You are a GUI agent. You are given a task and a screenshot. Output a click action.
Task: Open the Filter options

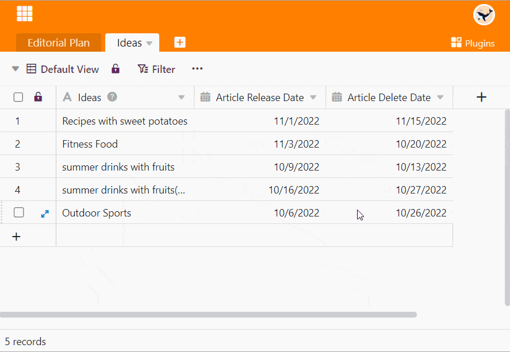156,69
